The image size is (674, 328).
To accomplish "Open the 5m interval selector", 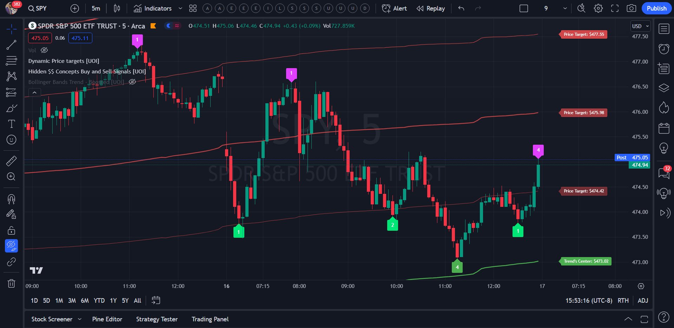I will (x=96, y=8).
